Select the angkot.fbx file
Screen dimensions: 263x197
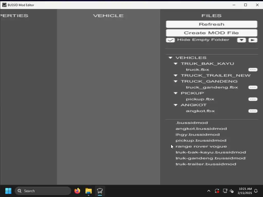click(200, 111)
